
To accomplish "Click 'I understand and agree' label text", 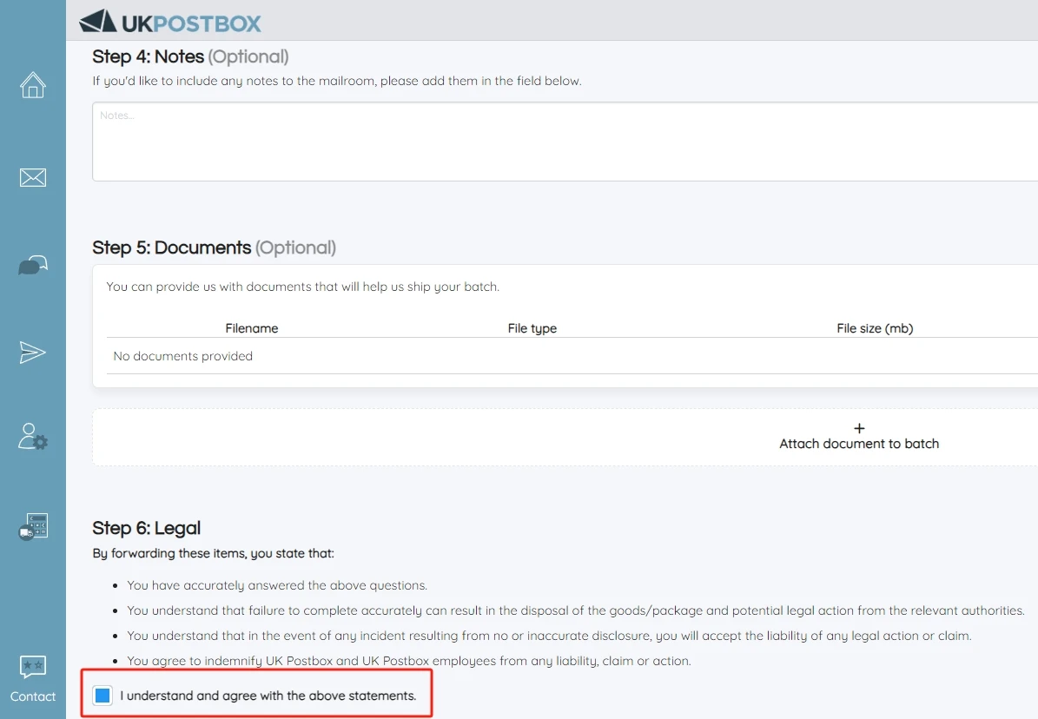I will (x=268, y=696).
